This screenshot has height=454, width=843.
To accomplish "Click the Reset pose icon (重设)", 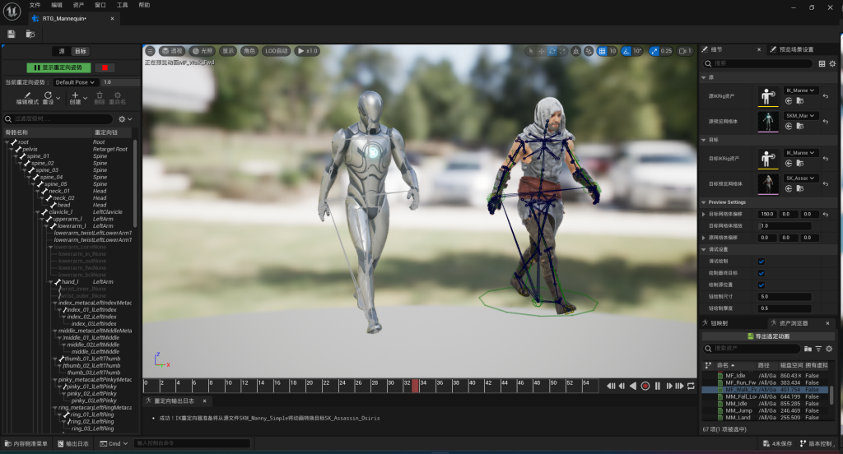I will click(48, 98).
